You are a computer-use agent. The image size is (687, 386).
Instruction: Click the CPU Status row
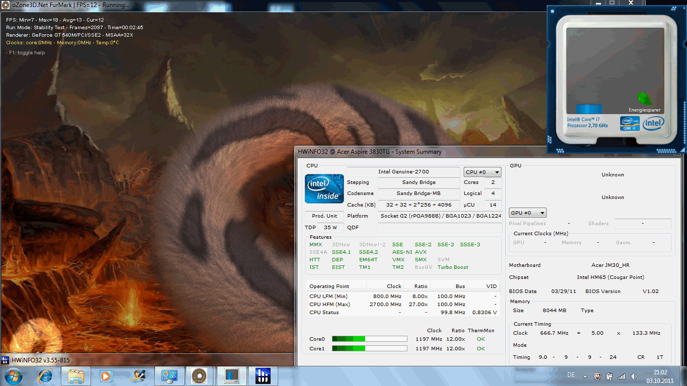click(x=403, y=312)
